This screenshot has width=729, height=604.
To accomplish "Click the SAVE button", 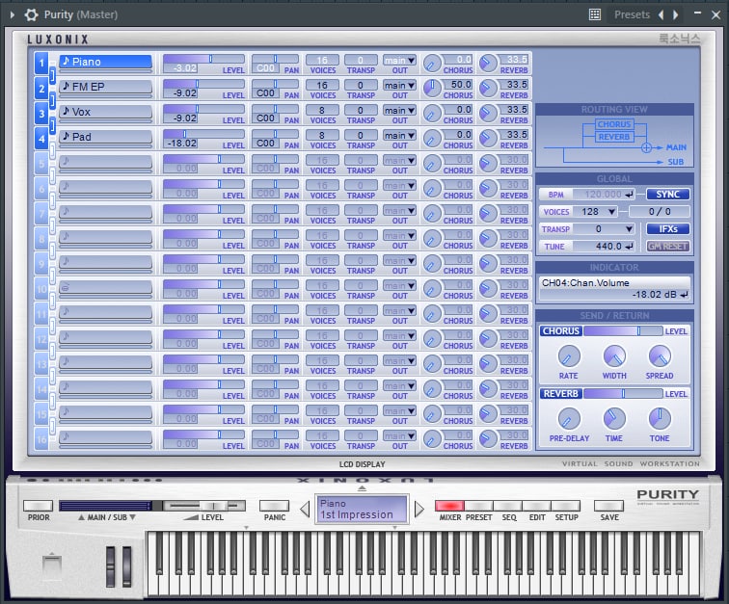I will pos(608,506).
